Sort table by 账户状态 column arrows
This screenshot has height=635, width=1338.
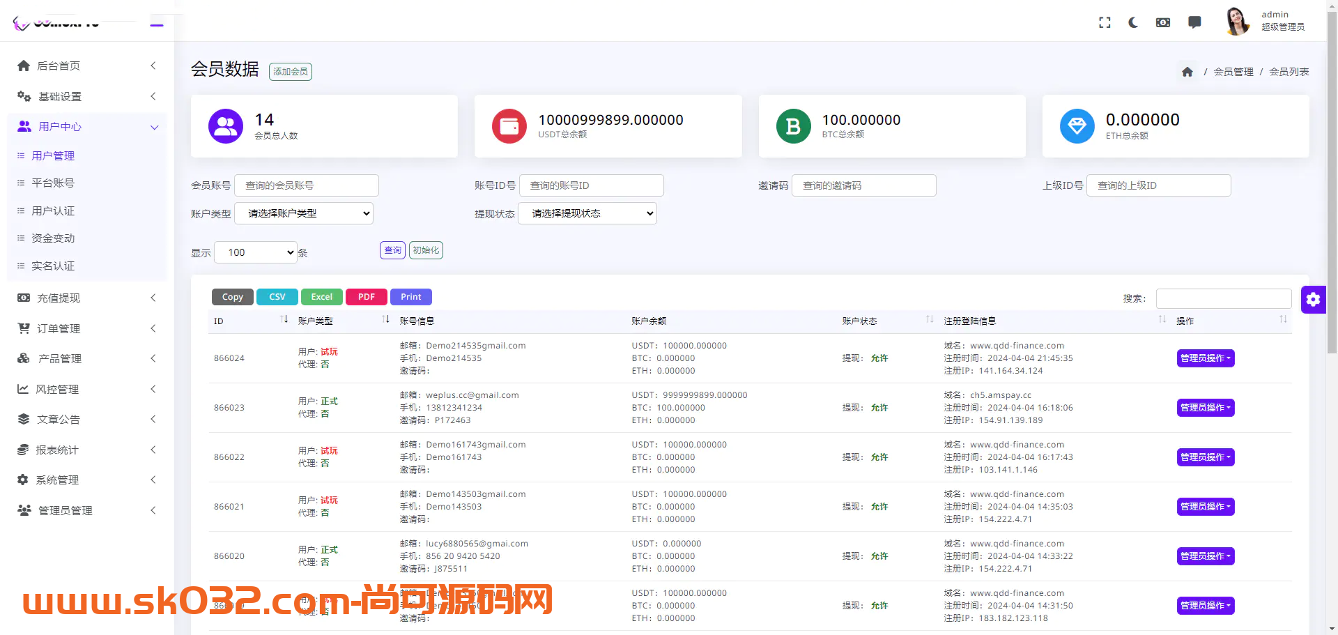(930, 319)
